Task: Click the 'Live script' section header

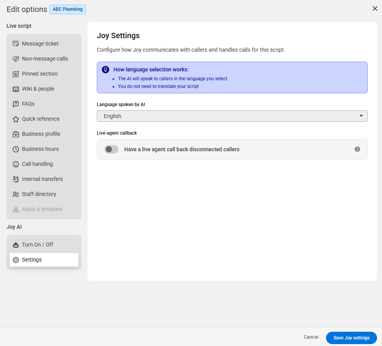Action: tap(19, 26)
